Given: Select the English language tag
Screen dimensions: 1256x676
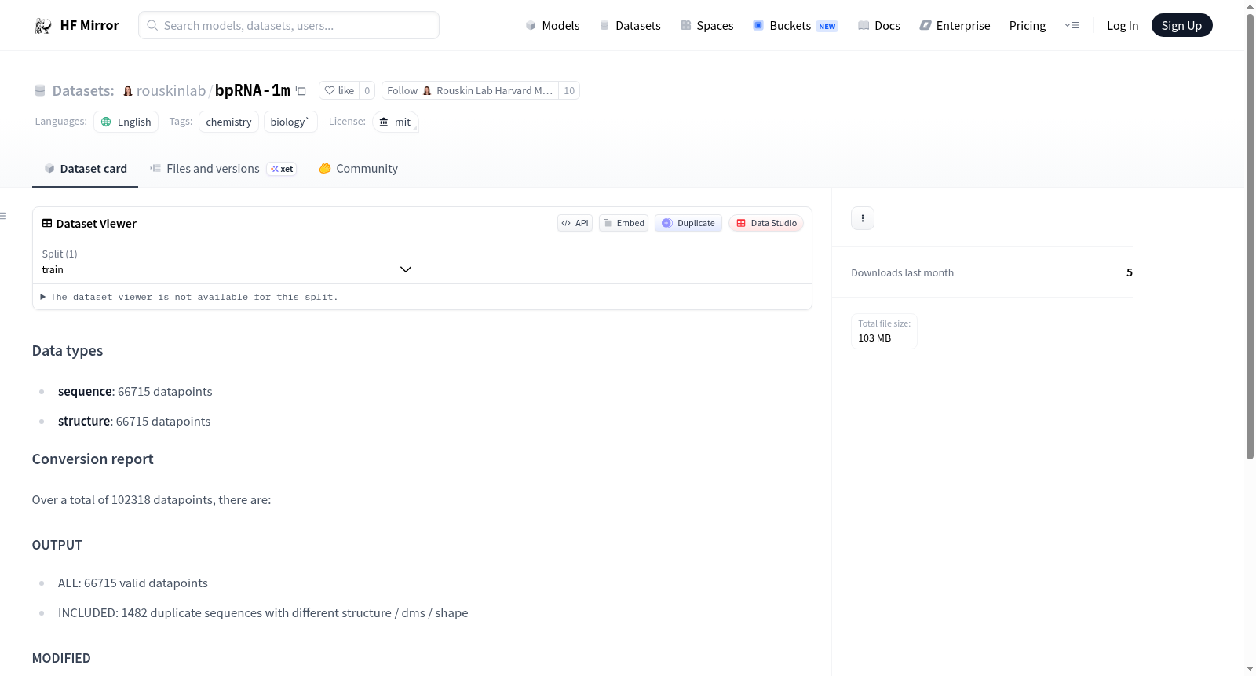Looking at the screenshot, I should (x=126, y=122).
